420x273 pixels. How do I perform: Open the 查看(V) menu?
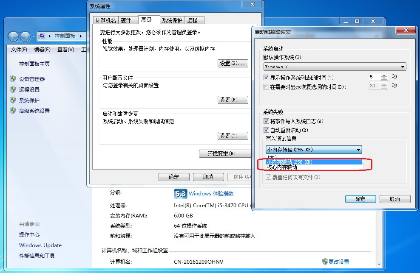point(65,50)
